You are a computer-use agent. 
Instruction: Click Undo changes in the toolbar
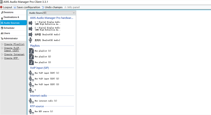point(52,7)
